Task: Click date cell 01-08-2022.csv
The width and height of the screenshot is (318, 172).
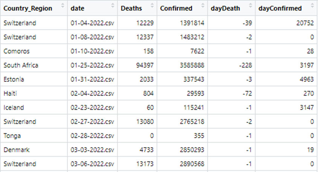Action: tap(92, 37)
